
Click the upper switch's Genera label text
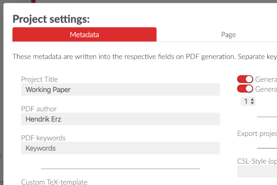(266, 79)
